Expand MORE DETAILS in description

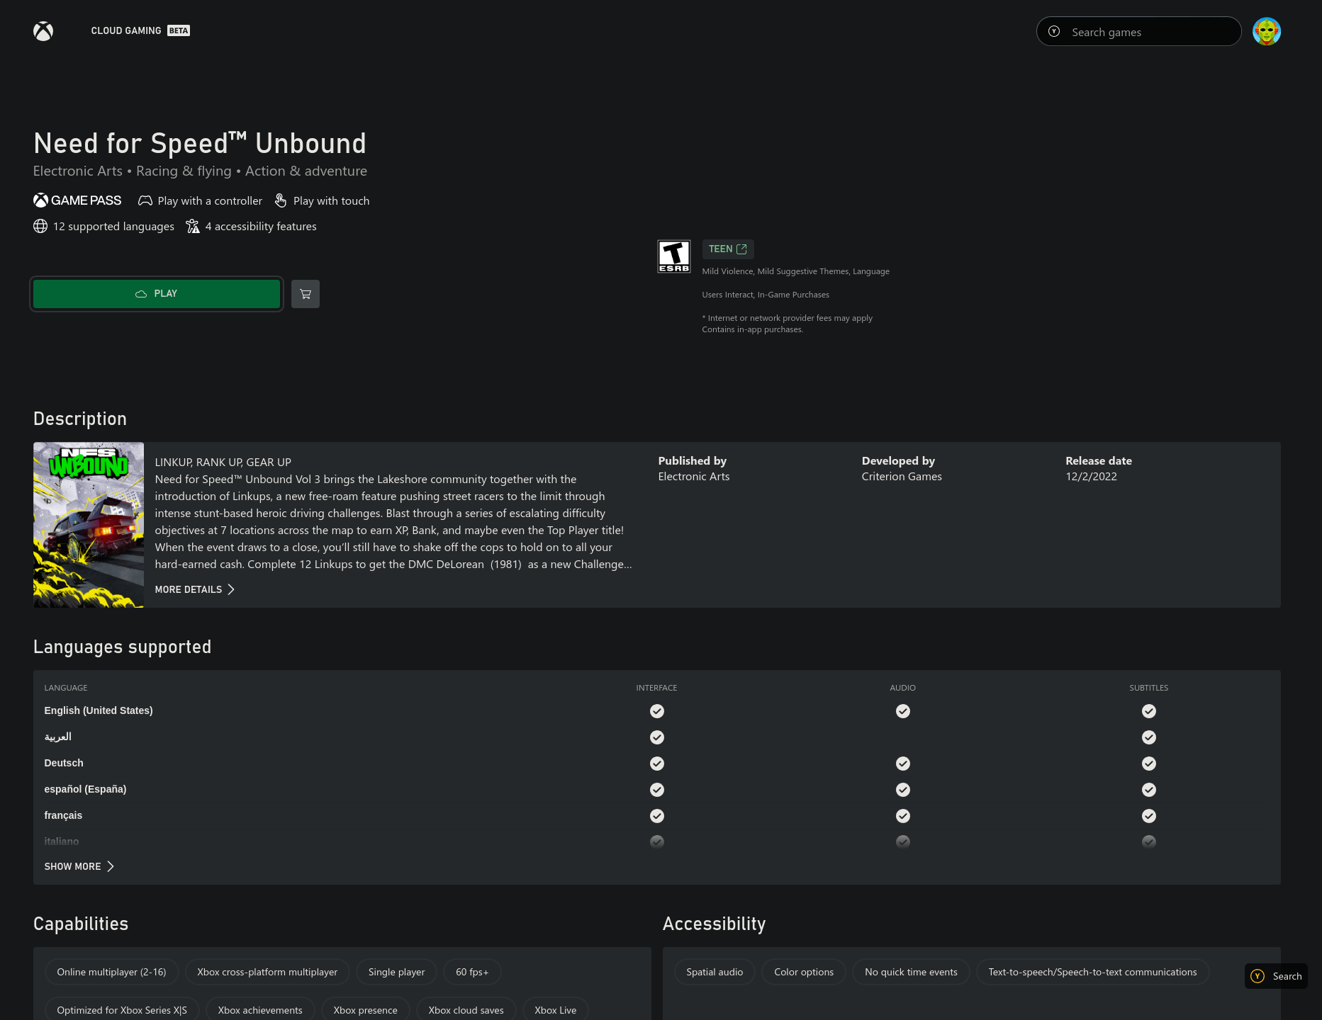pyautogui.click(x=195, y=589)
